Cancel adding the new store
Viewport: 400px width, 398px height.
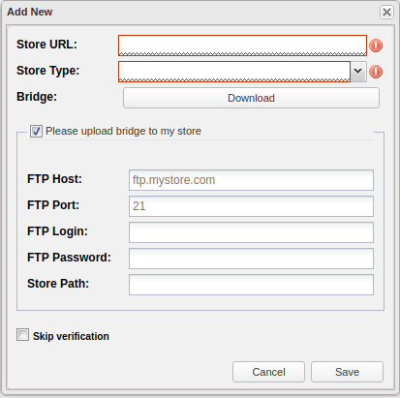point(268,372)
